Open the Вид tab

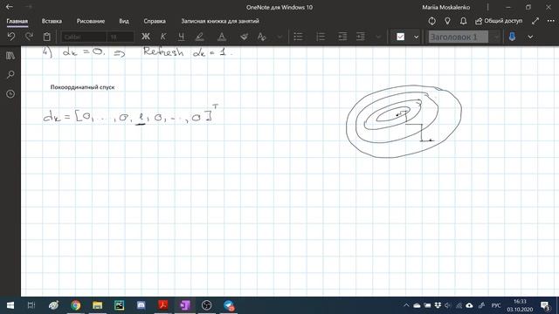[124, 21]
